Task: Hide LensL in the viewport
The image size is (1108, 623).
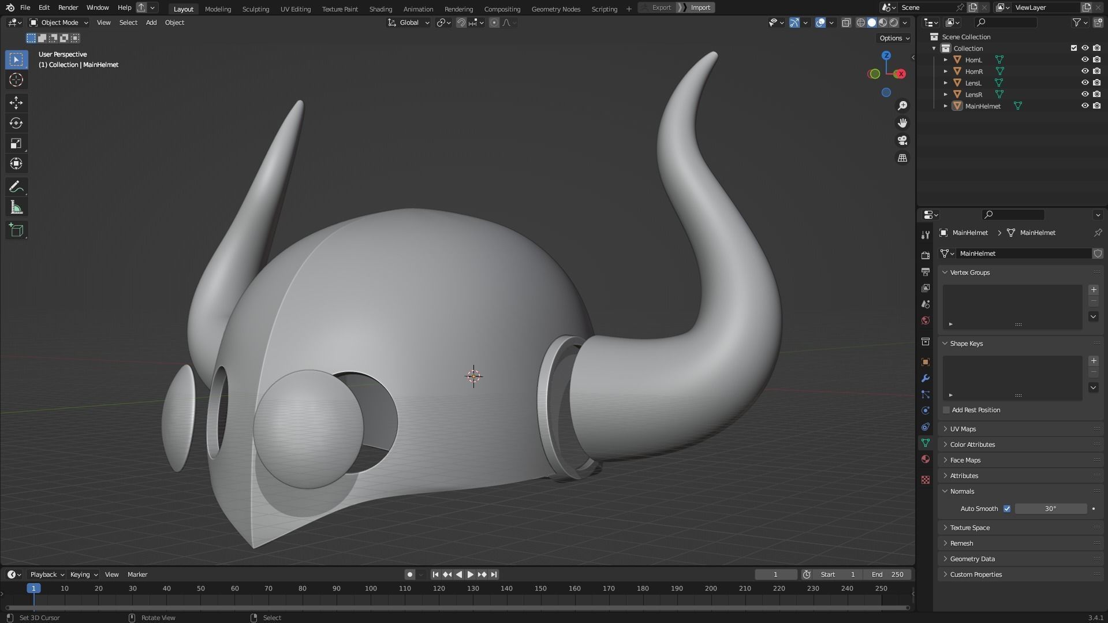Action: click(x=1085, y=83)
